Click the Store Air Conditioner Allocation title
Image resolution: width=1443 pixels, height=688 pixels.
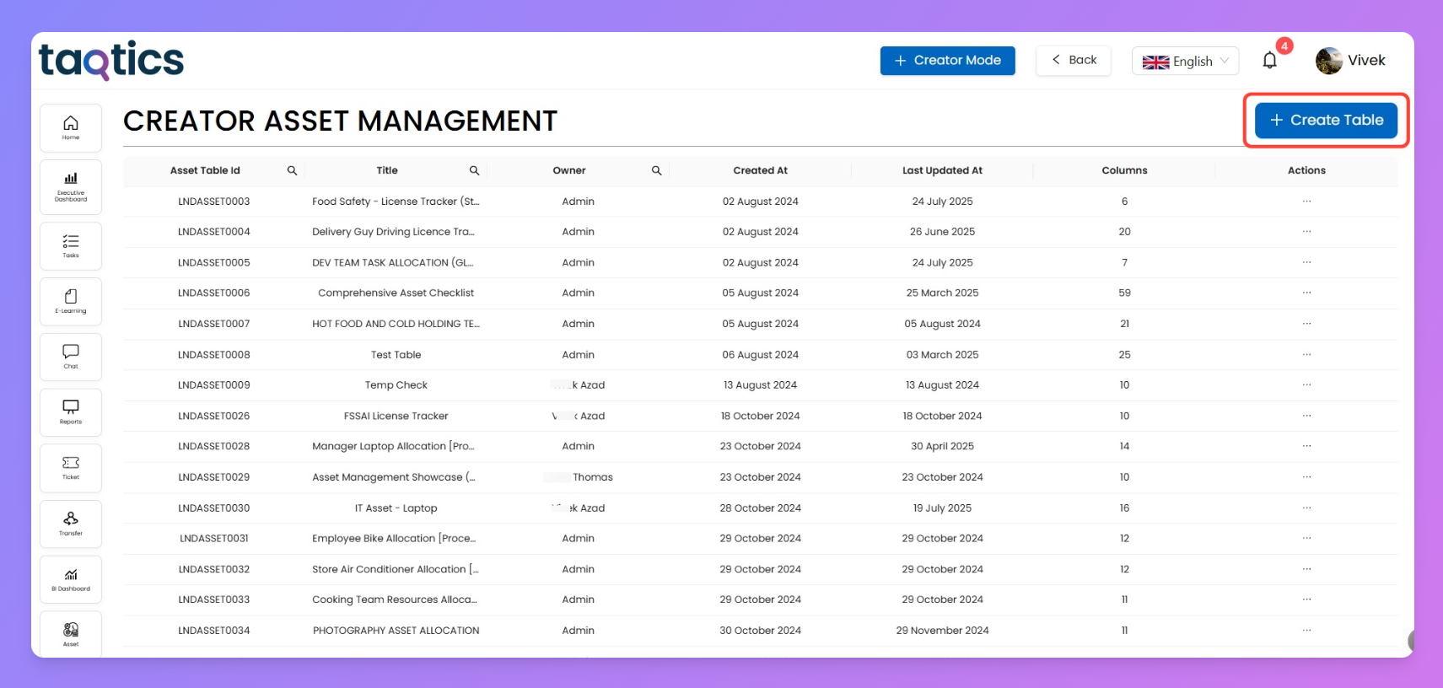[395, 569]
